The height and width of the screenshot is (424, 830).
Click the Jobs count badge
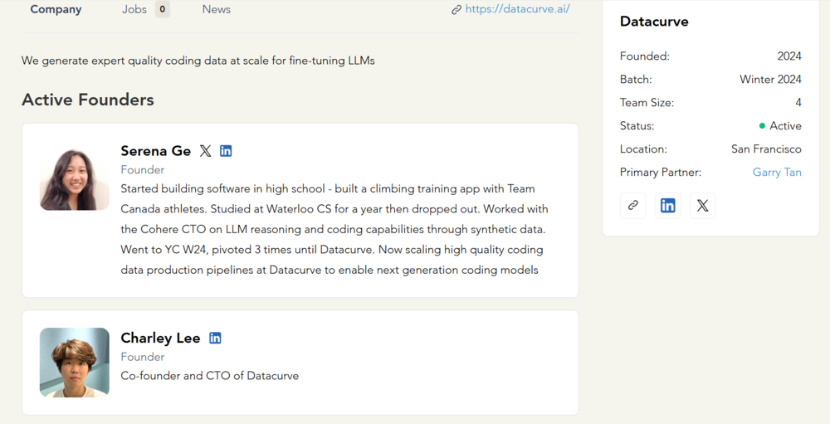tap(162, 9)
